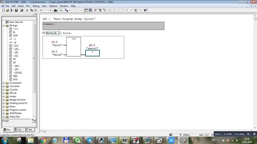Select the Q4.0 assignment output box
Viewport: 257px width, 144px height.
92,53
